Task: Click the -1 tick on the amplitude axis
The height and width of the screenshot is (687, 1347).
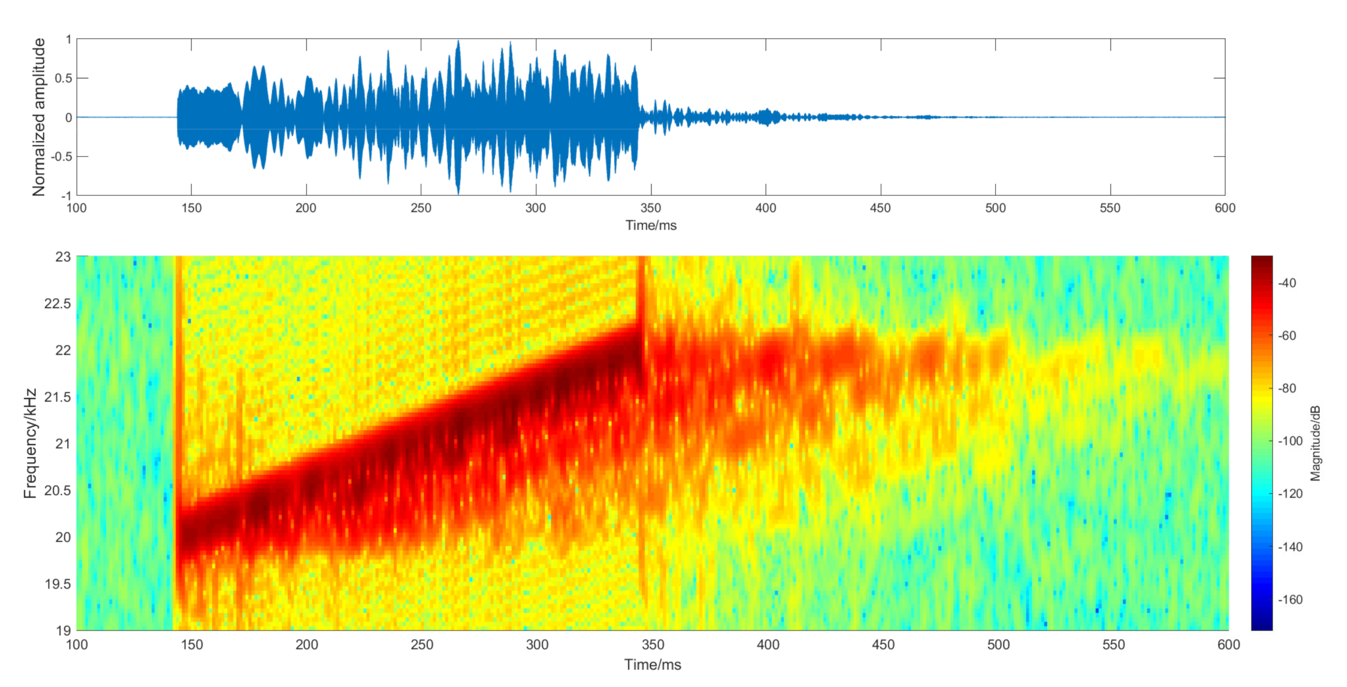Action: (x=66, y=196)
